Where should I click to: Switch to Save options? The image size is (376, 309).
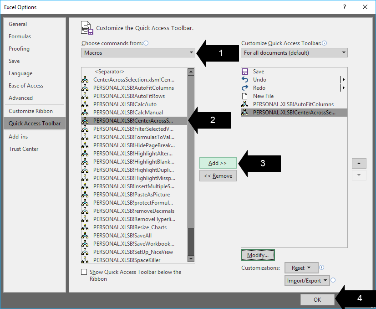click(35, 61)
